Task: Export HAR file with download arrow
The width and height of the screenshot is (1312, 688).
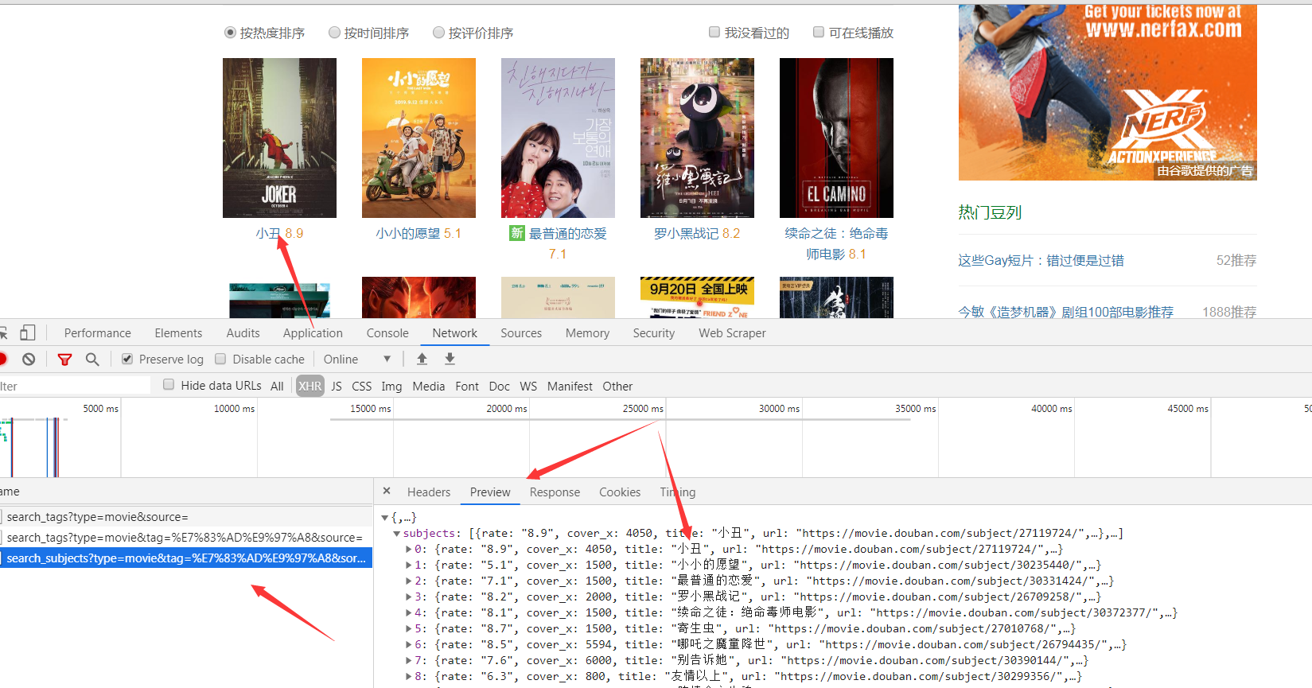Action: tap(450, 359)
